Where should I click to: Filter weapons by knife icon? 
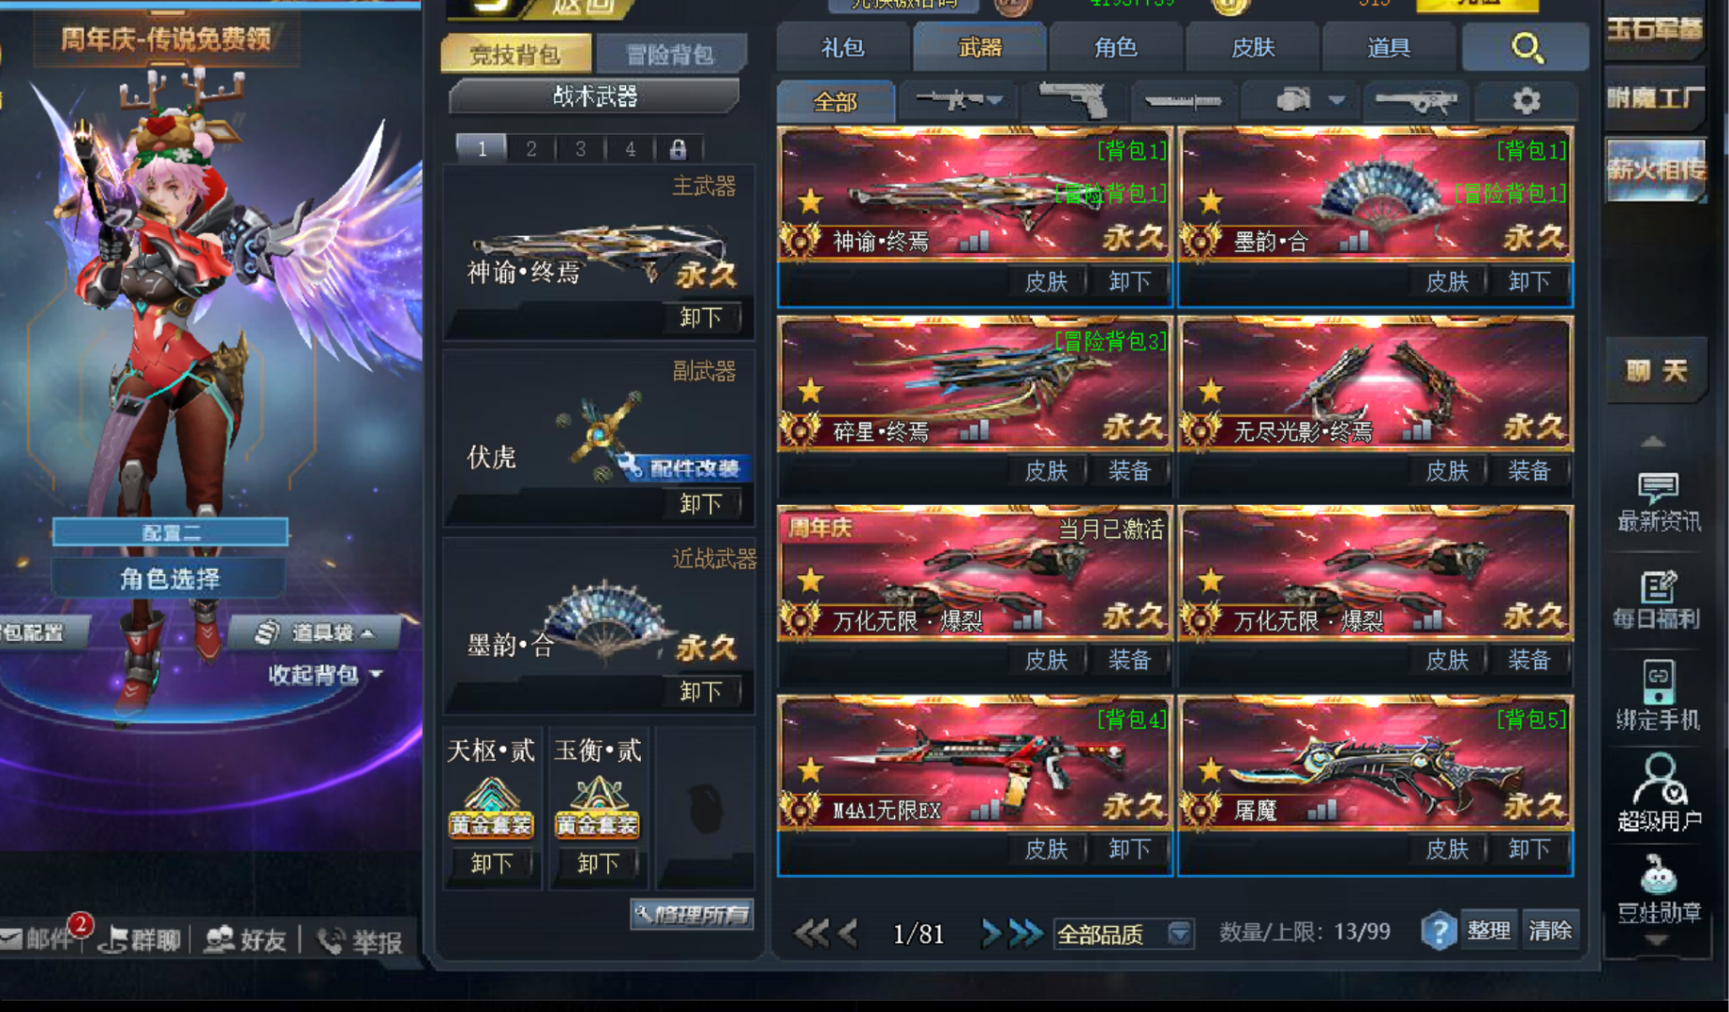[x=1183, y=100]
